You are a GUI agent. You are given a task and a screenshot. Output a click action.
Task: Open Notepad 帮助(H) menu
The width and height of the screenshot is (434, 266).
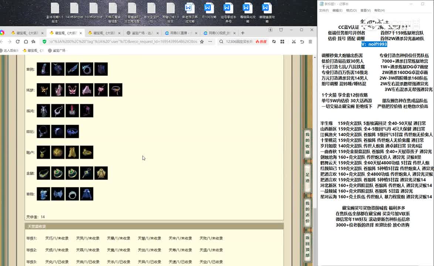point(380,10)
